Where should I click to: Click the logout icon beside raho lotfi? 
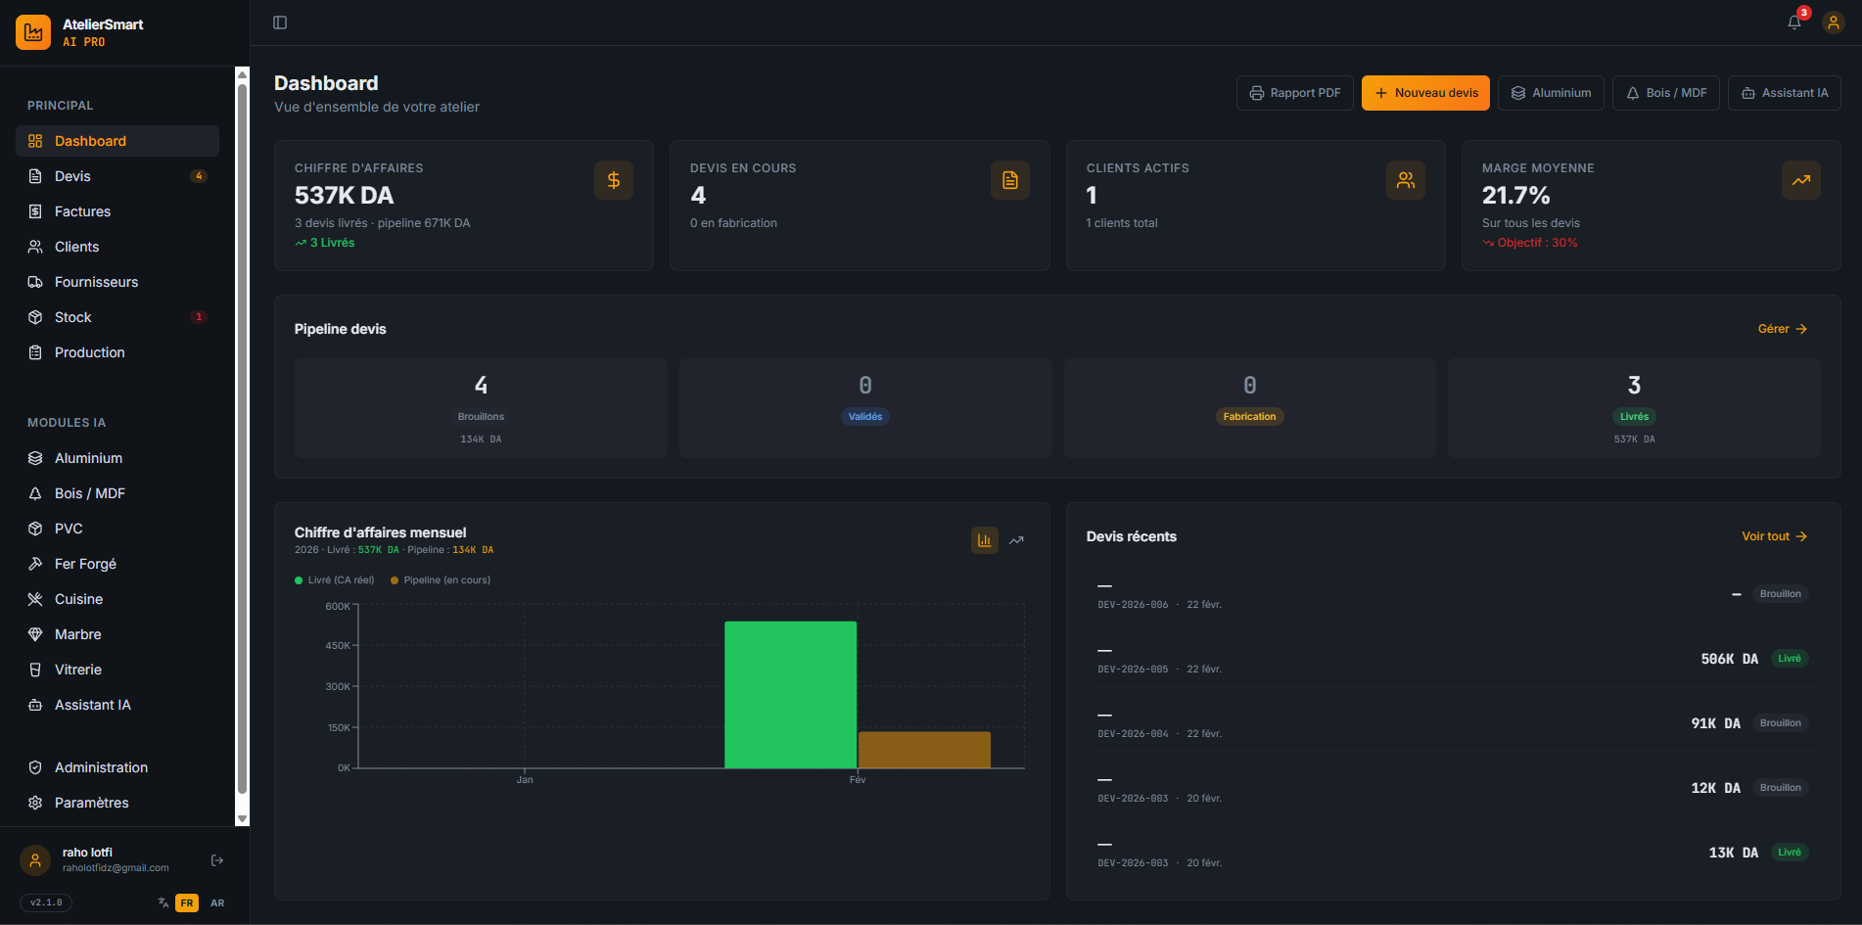click(217, 860)
